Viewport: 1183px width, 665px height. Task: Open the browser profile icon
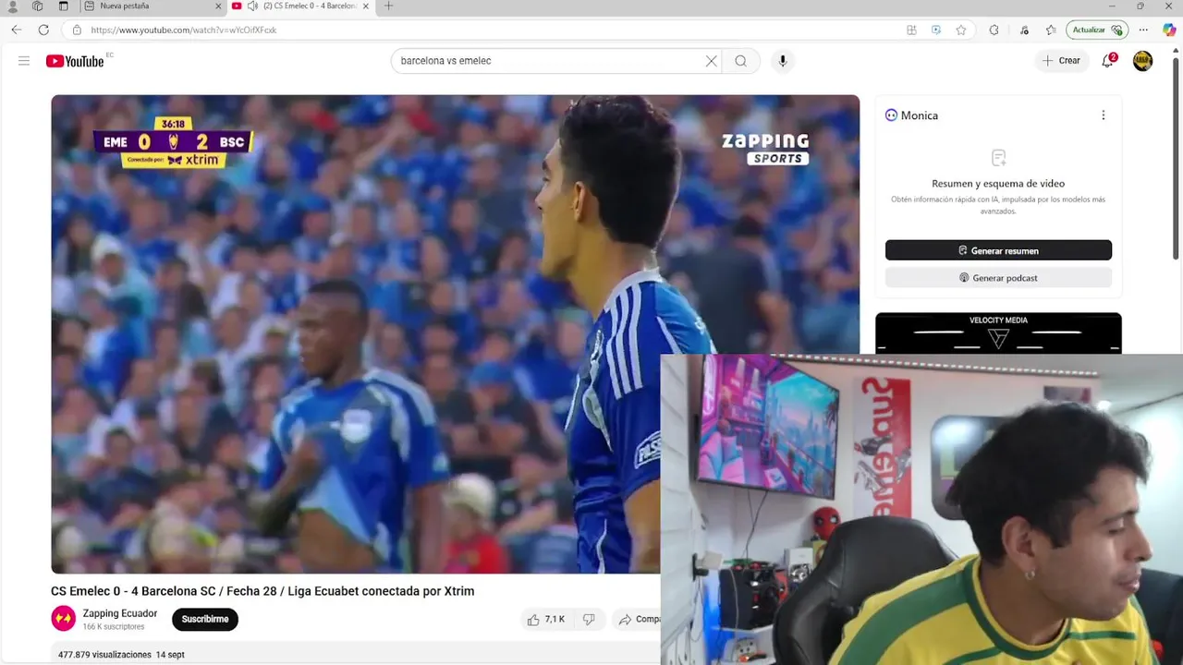pyautogui.click(x=13, y=6)
